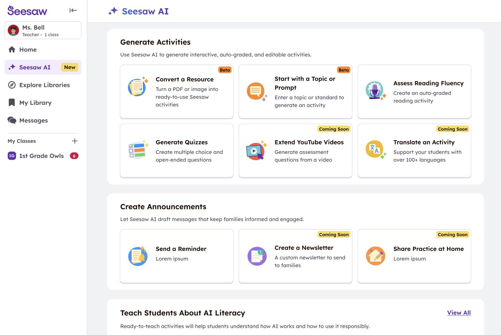501x335 pixels.
Task: Click the Home house icon
Action: point(12,49)
